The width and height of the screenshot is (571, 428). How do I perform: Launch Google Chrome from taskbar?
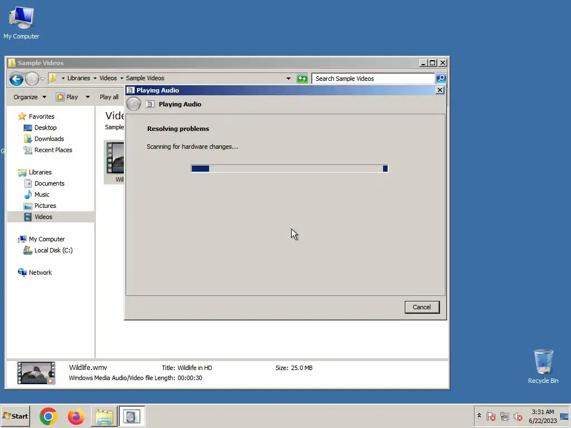coord(49,416)
